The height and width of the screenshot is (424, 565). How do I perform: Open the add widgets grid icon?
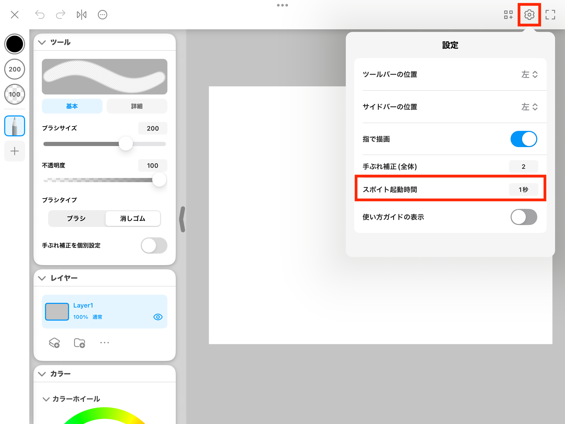click(508, 15)
